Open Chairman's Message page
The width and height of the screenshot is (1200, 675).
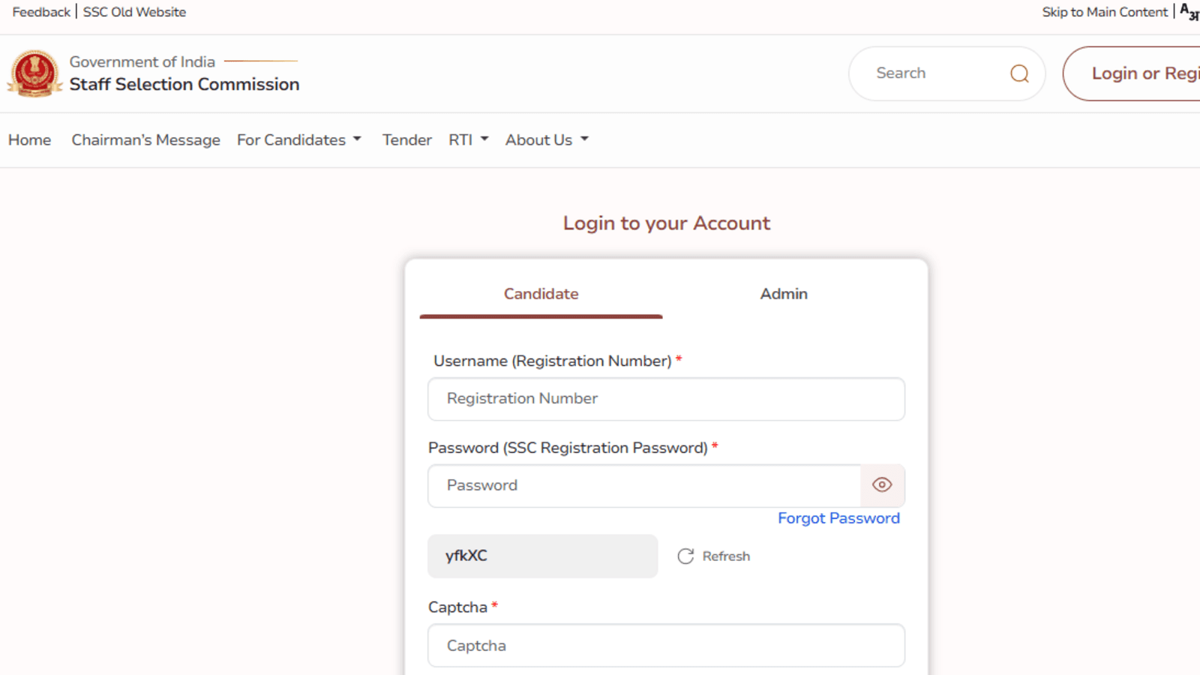pos(145,140)
